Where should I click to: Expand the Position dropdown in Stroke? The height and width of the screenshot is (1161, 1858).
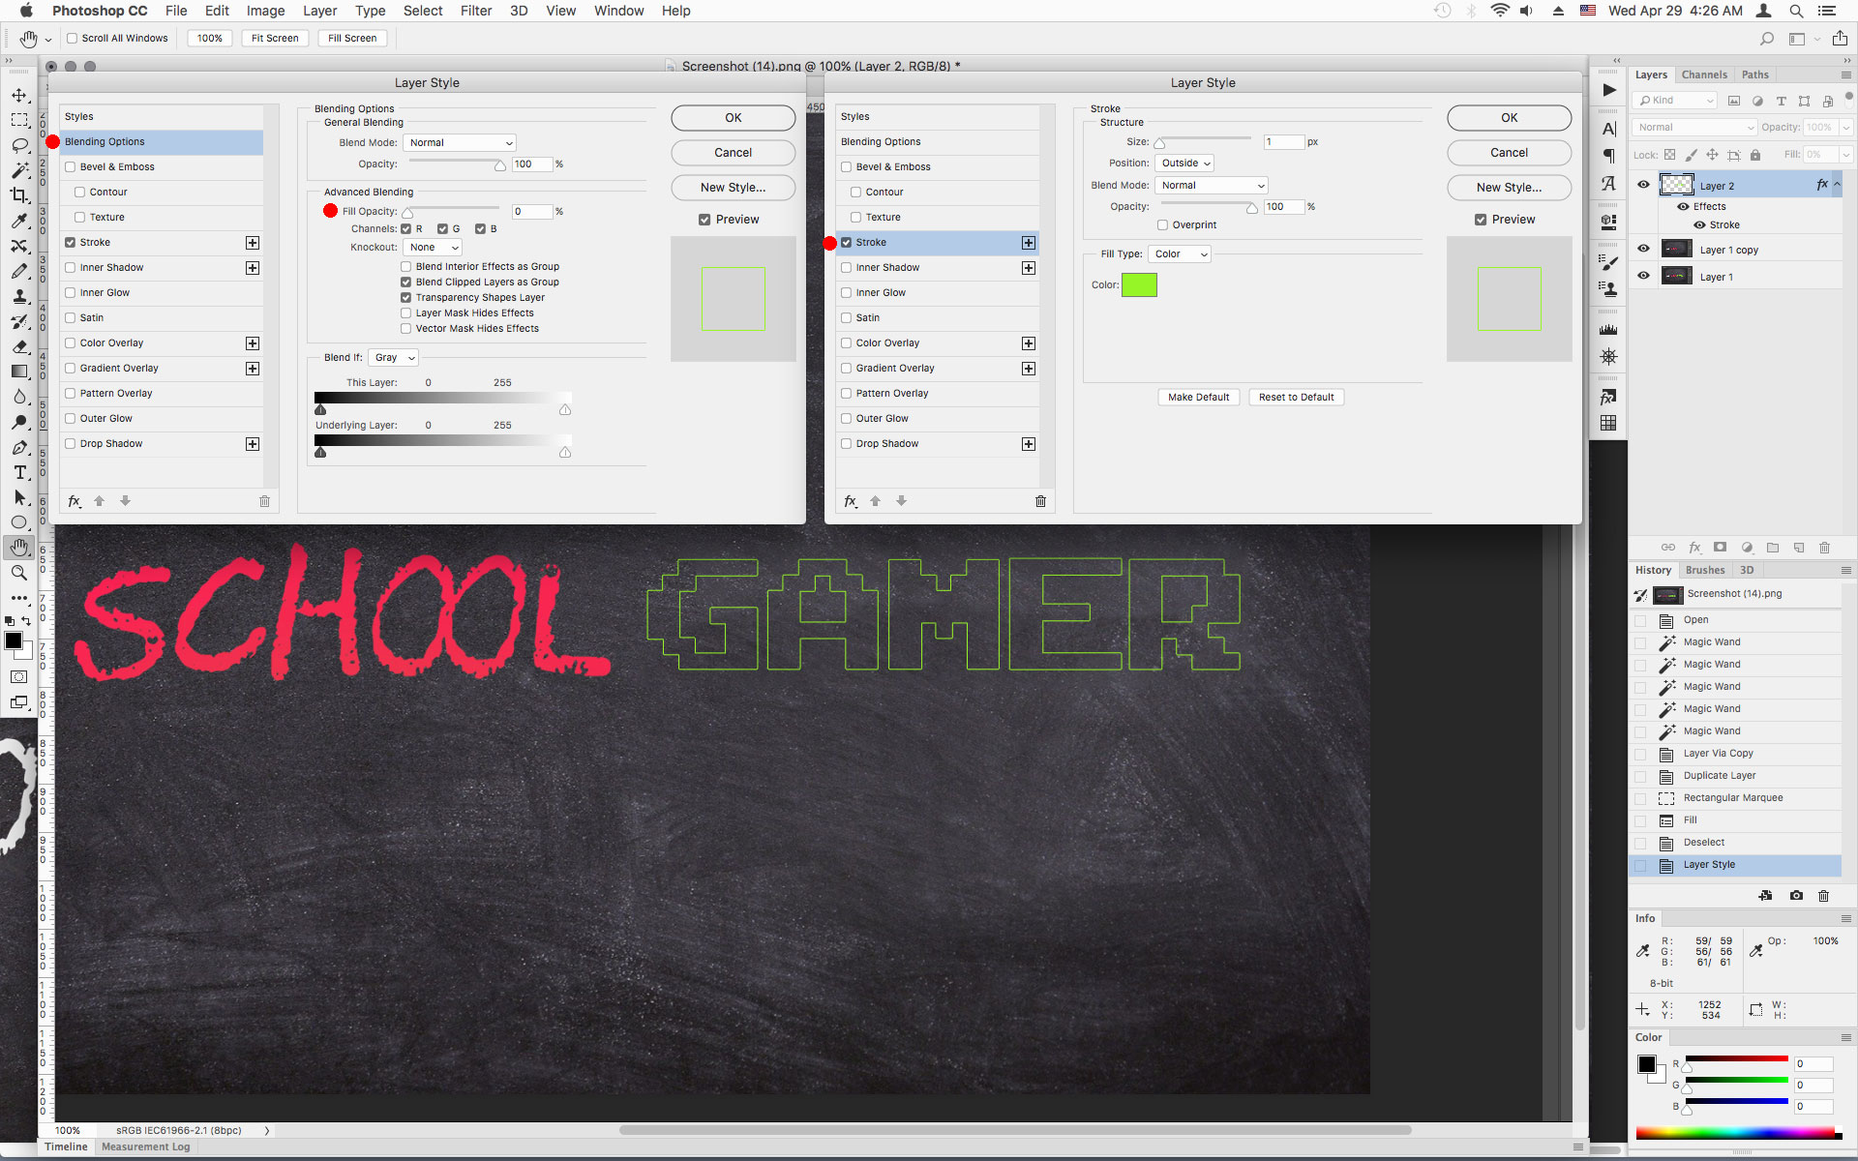pos(1184,162)
